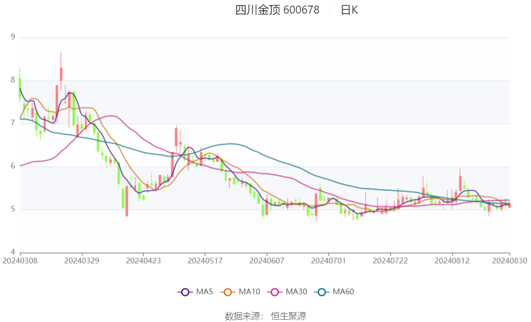
Task: Click the long red candle at the 4.85 low
Action: coord(126,201)
